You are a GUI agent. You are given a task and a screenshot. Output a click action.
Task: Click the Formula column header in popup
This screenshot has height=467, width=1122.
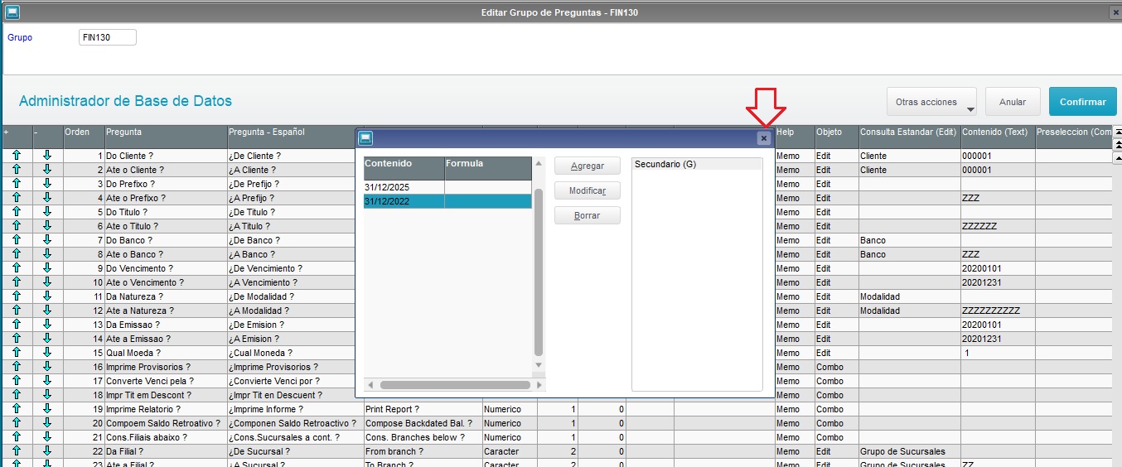coord(488,168)
